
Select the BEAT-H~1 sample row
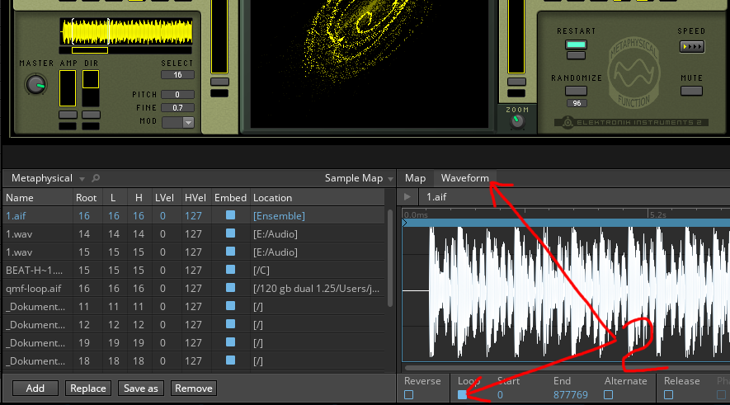pos(194,271)
